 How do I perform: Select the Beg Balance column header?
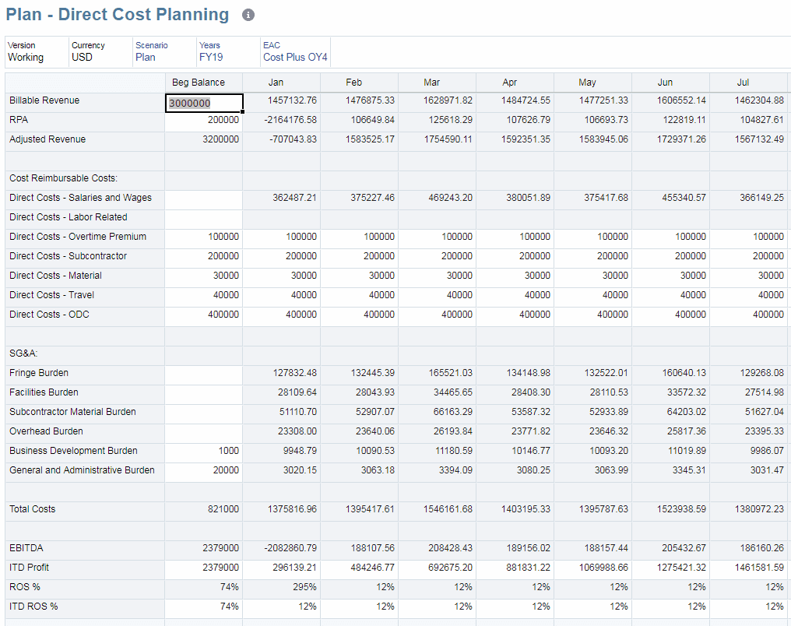[204, 83]
